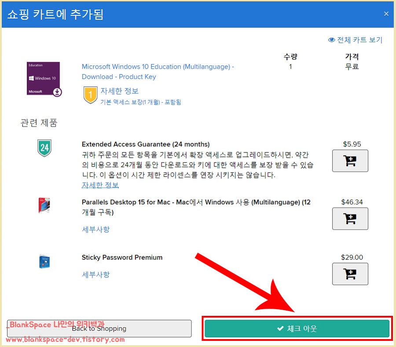This screenshot has width=396, height=347.
Task: Open 자세한 정보 under Extended Access description
Action: pyautogui.click(x=100, y=185)
